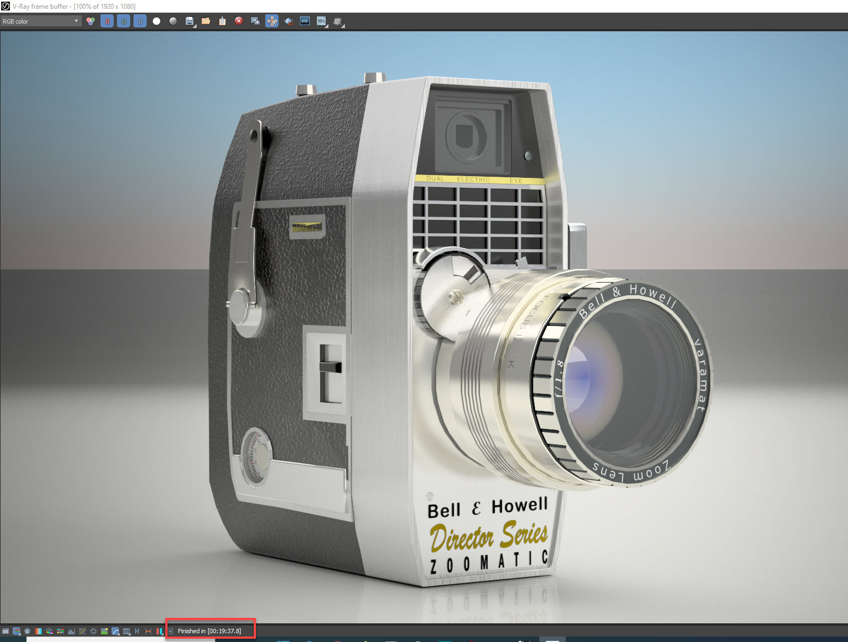Toggle HSL hue saturation correction

tap(49, 631)
